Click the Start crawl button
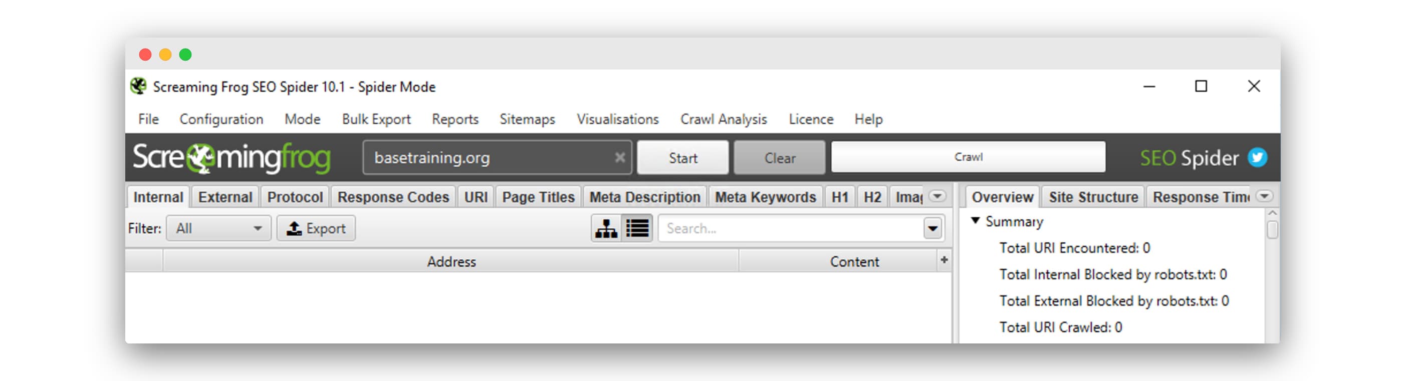 (x=683, y=158)
